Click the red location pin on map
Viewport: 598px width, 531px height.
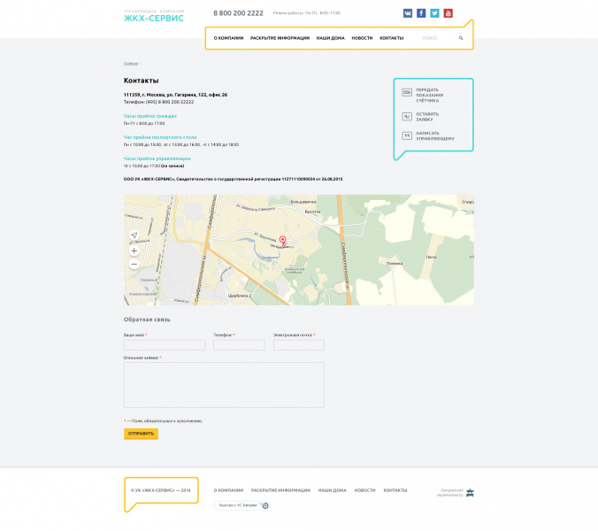tap(283, 240)
